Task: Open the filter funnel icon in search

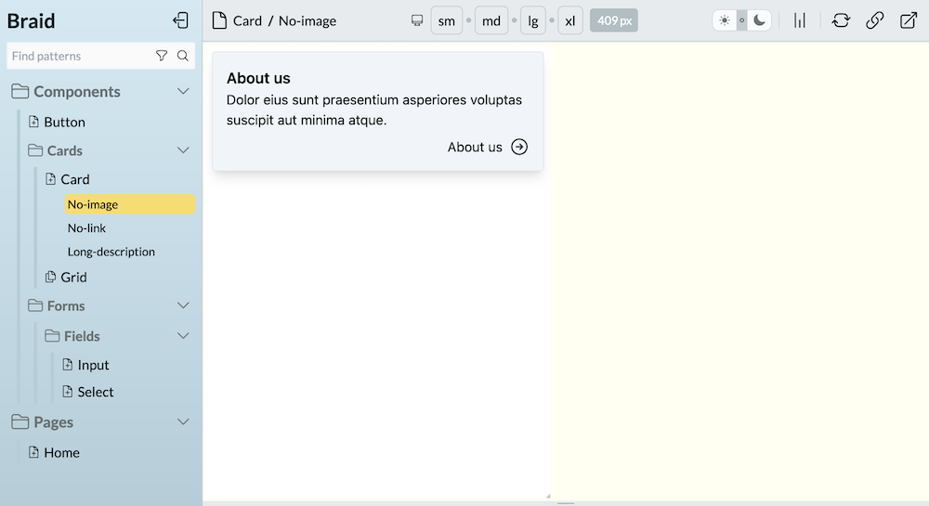Action: pyautogui.click(x=161, y=56)
